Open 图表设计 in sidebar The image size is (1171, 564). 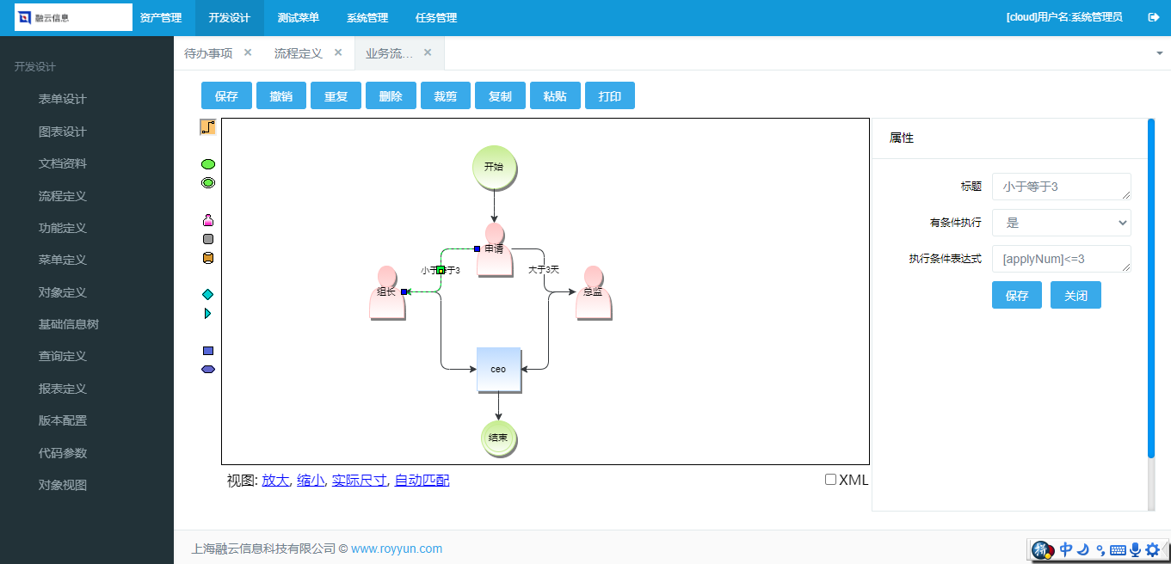[x=63, y=132]
